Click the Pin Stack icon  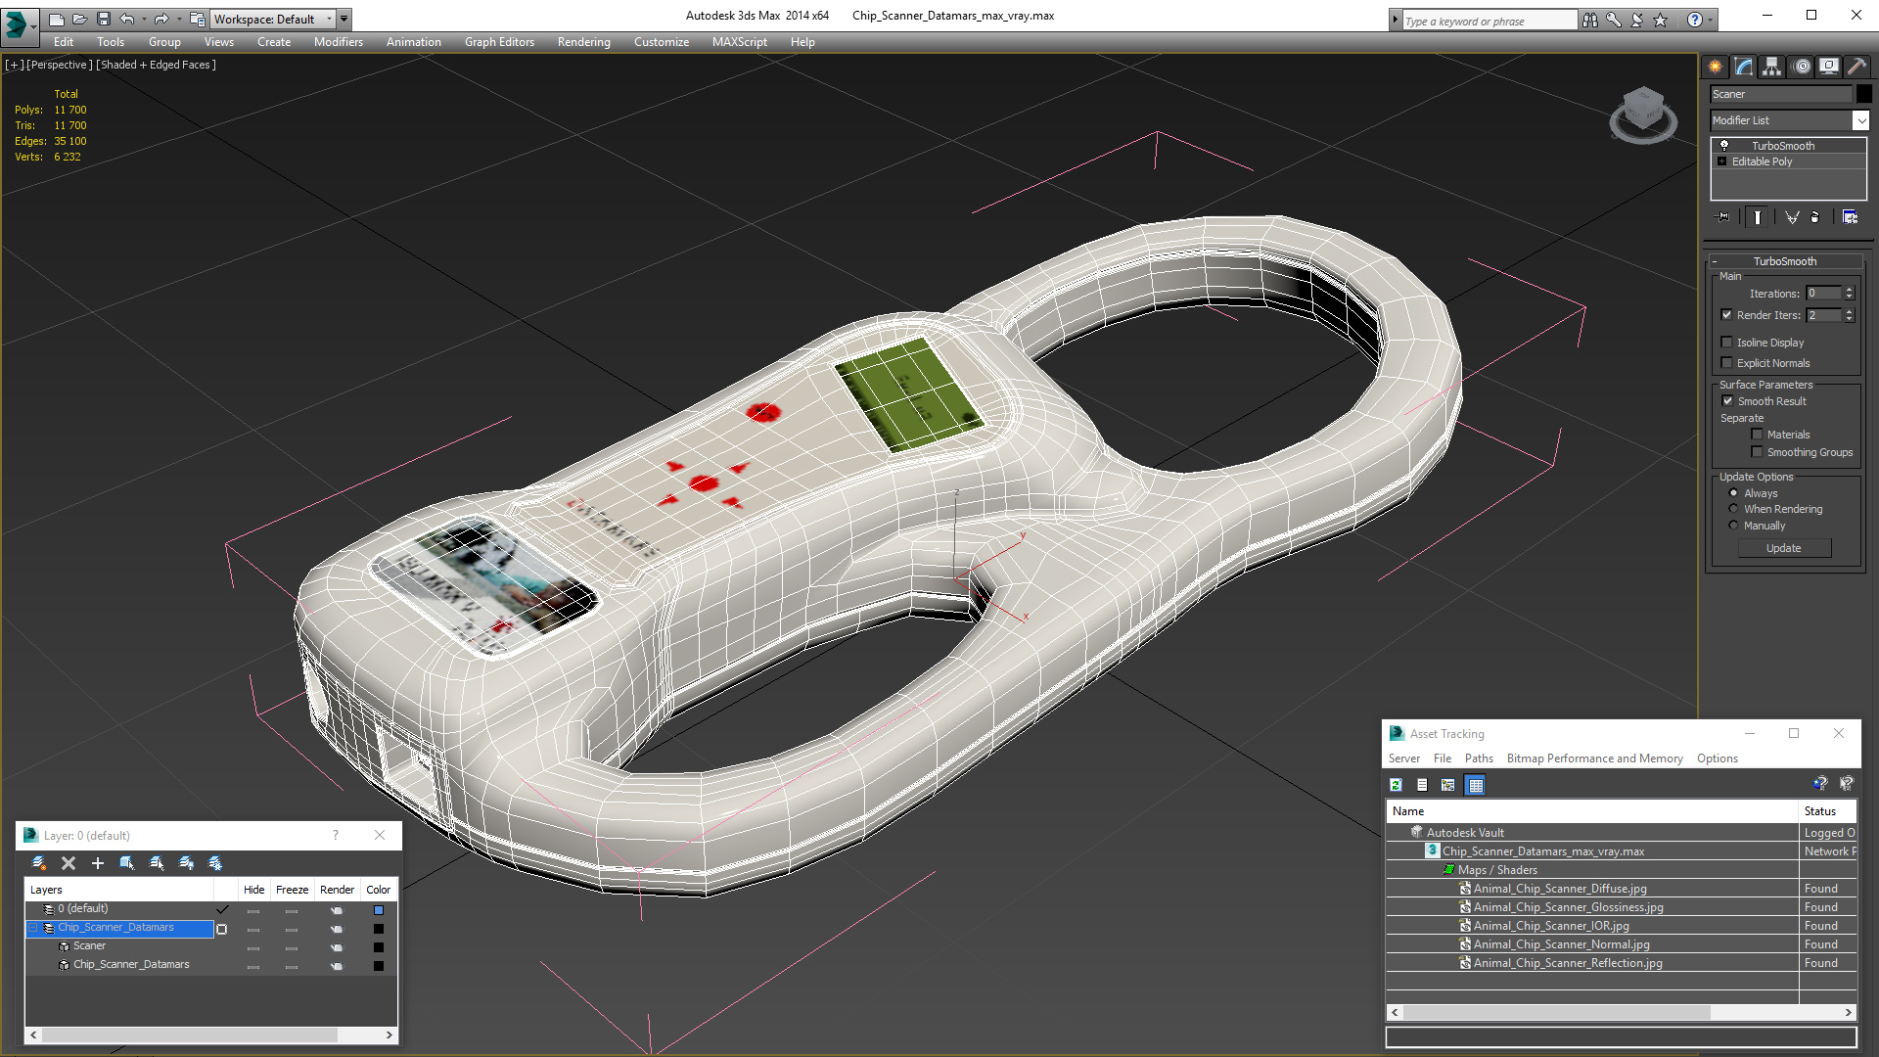click(x=1723, y=217)
